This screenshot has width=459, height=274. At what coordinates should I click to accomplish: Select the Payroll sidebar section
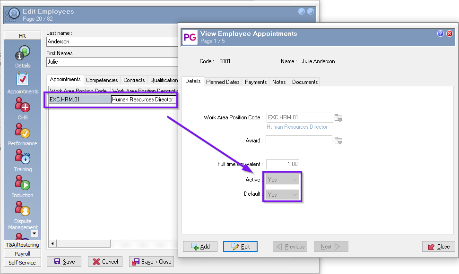coord(22,254)
